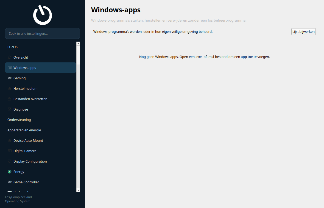This screenshot has height=208, width=324.
Task: Click the sidebar scrollbar thumb
Action: tap(78, 55)
